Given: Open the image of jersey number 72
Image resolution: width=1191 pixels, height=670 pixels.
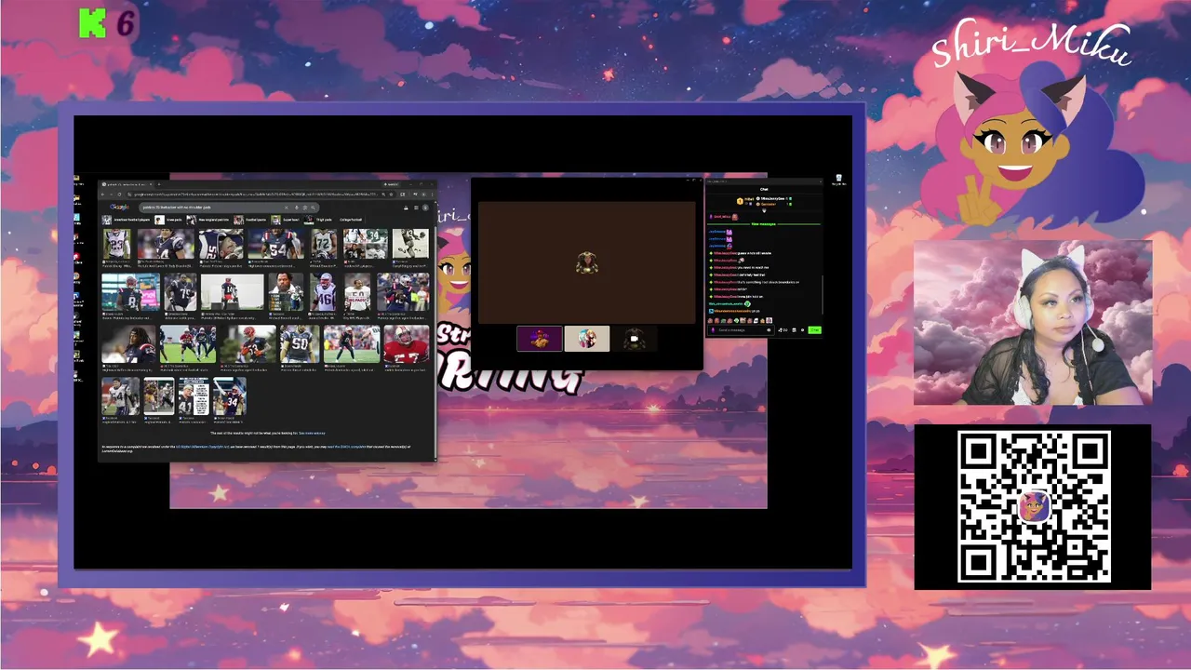Looking at the screenshot, I should 324,244.
